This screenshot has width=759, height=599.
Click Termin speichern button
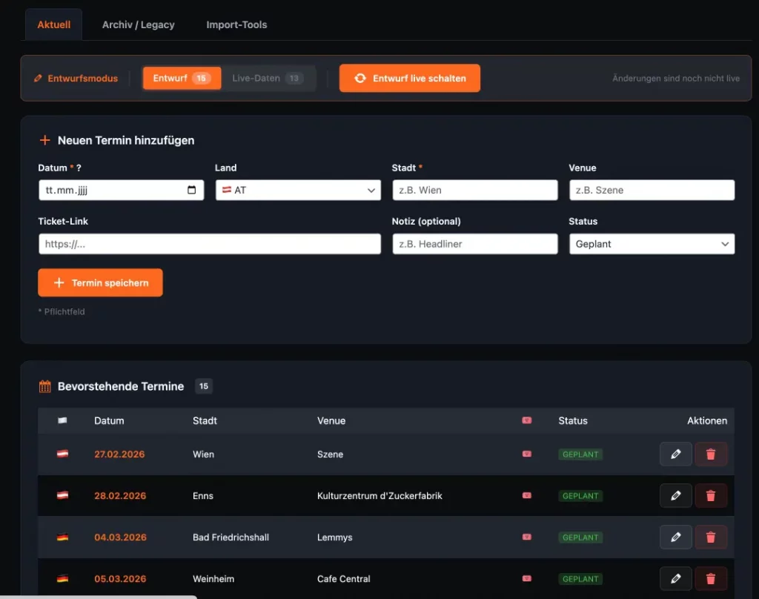tap(100, 283)
